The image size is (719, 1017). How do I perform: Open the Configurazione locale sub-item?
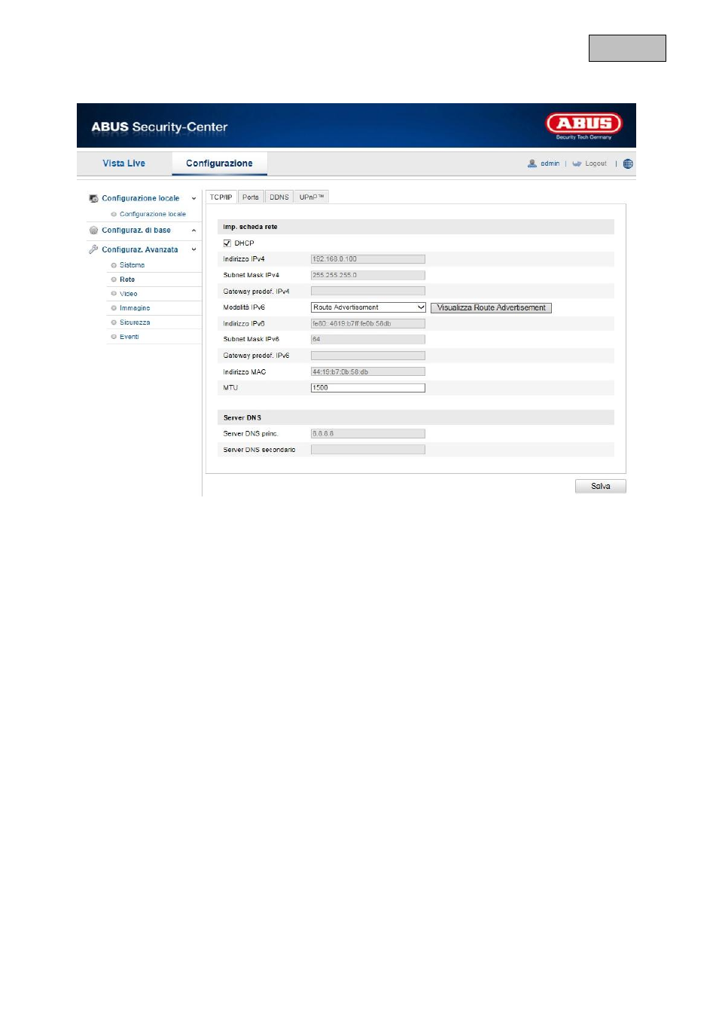[x=153, y=214]
